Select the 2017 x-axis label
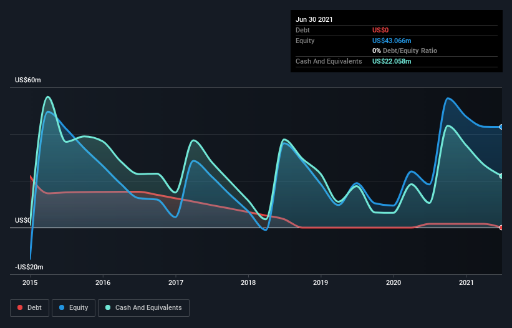512x328 pixels. [176, 282]
